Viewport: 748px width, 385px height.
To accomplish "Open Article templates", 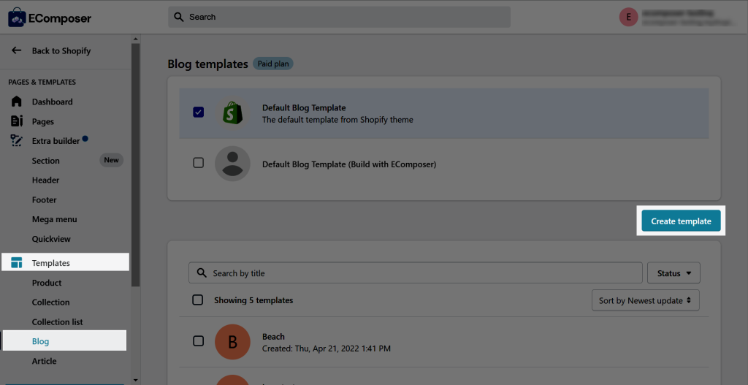I will 45,361.
